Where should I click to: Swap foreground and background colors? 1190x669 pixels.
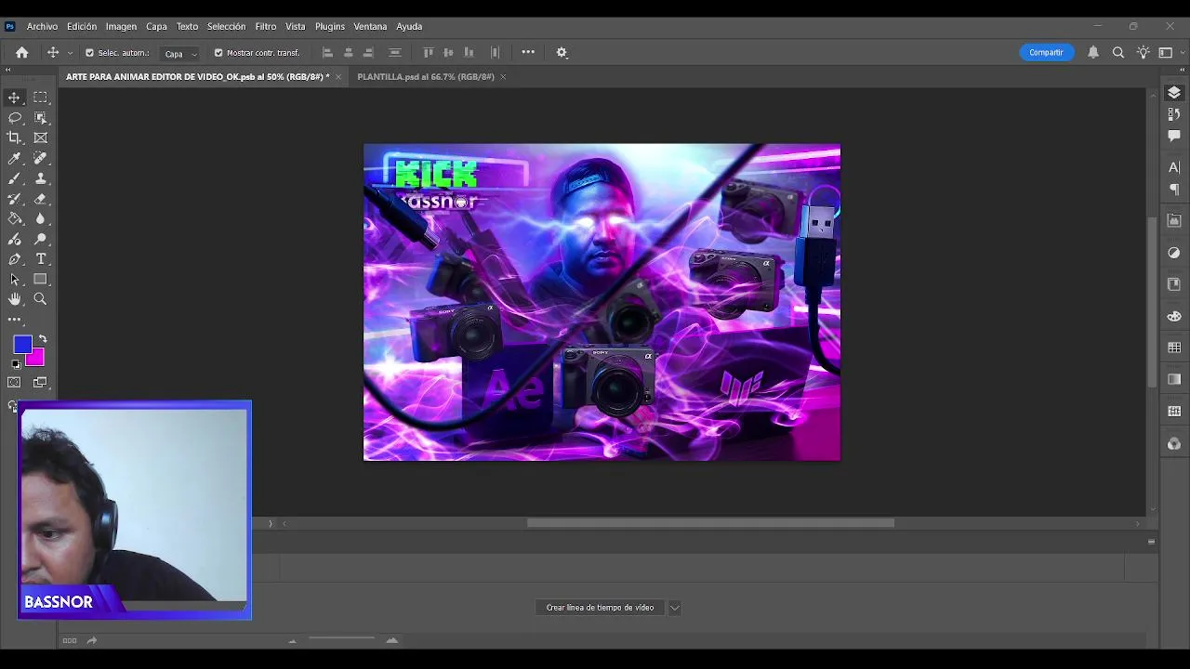[43, 339]
